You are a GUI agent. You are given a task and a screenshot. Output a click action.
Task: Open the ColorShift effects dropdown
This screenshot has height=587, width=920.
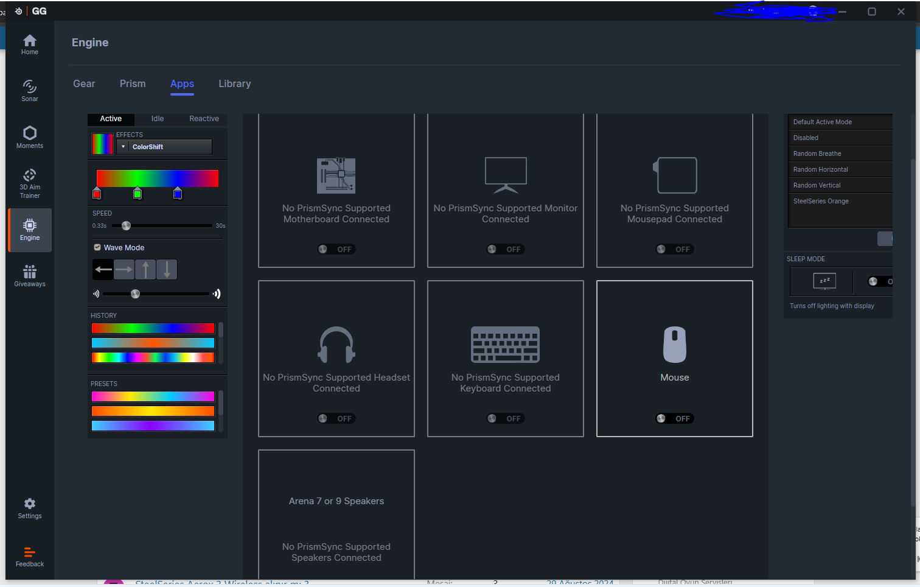click(164, 147)
